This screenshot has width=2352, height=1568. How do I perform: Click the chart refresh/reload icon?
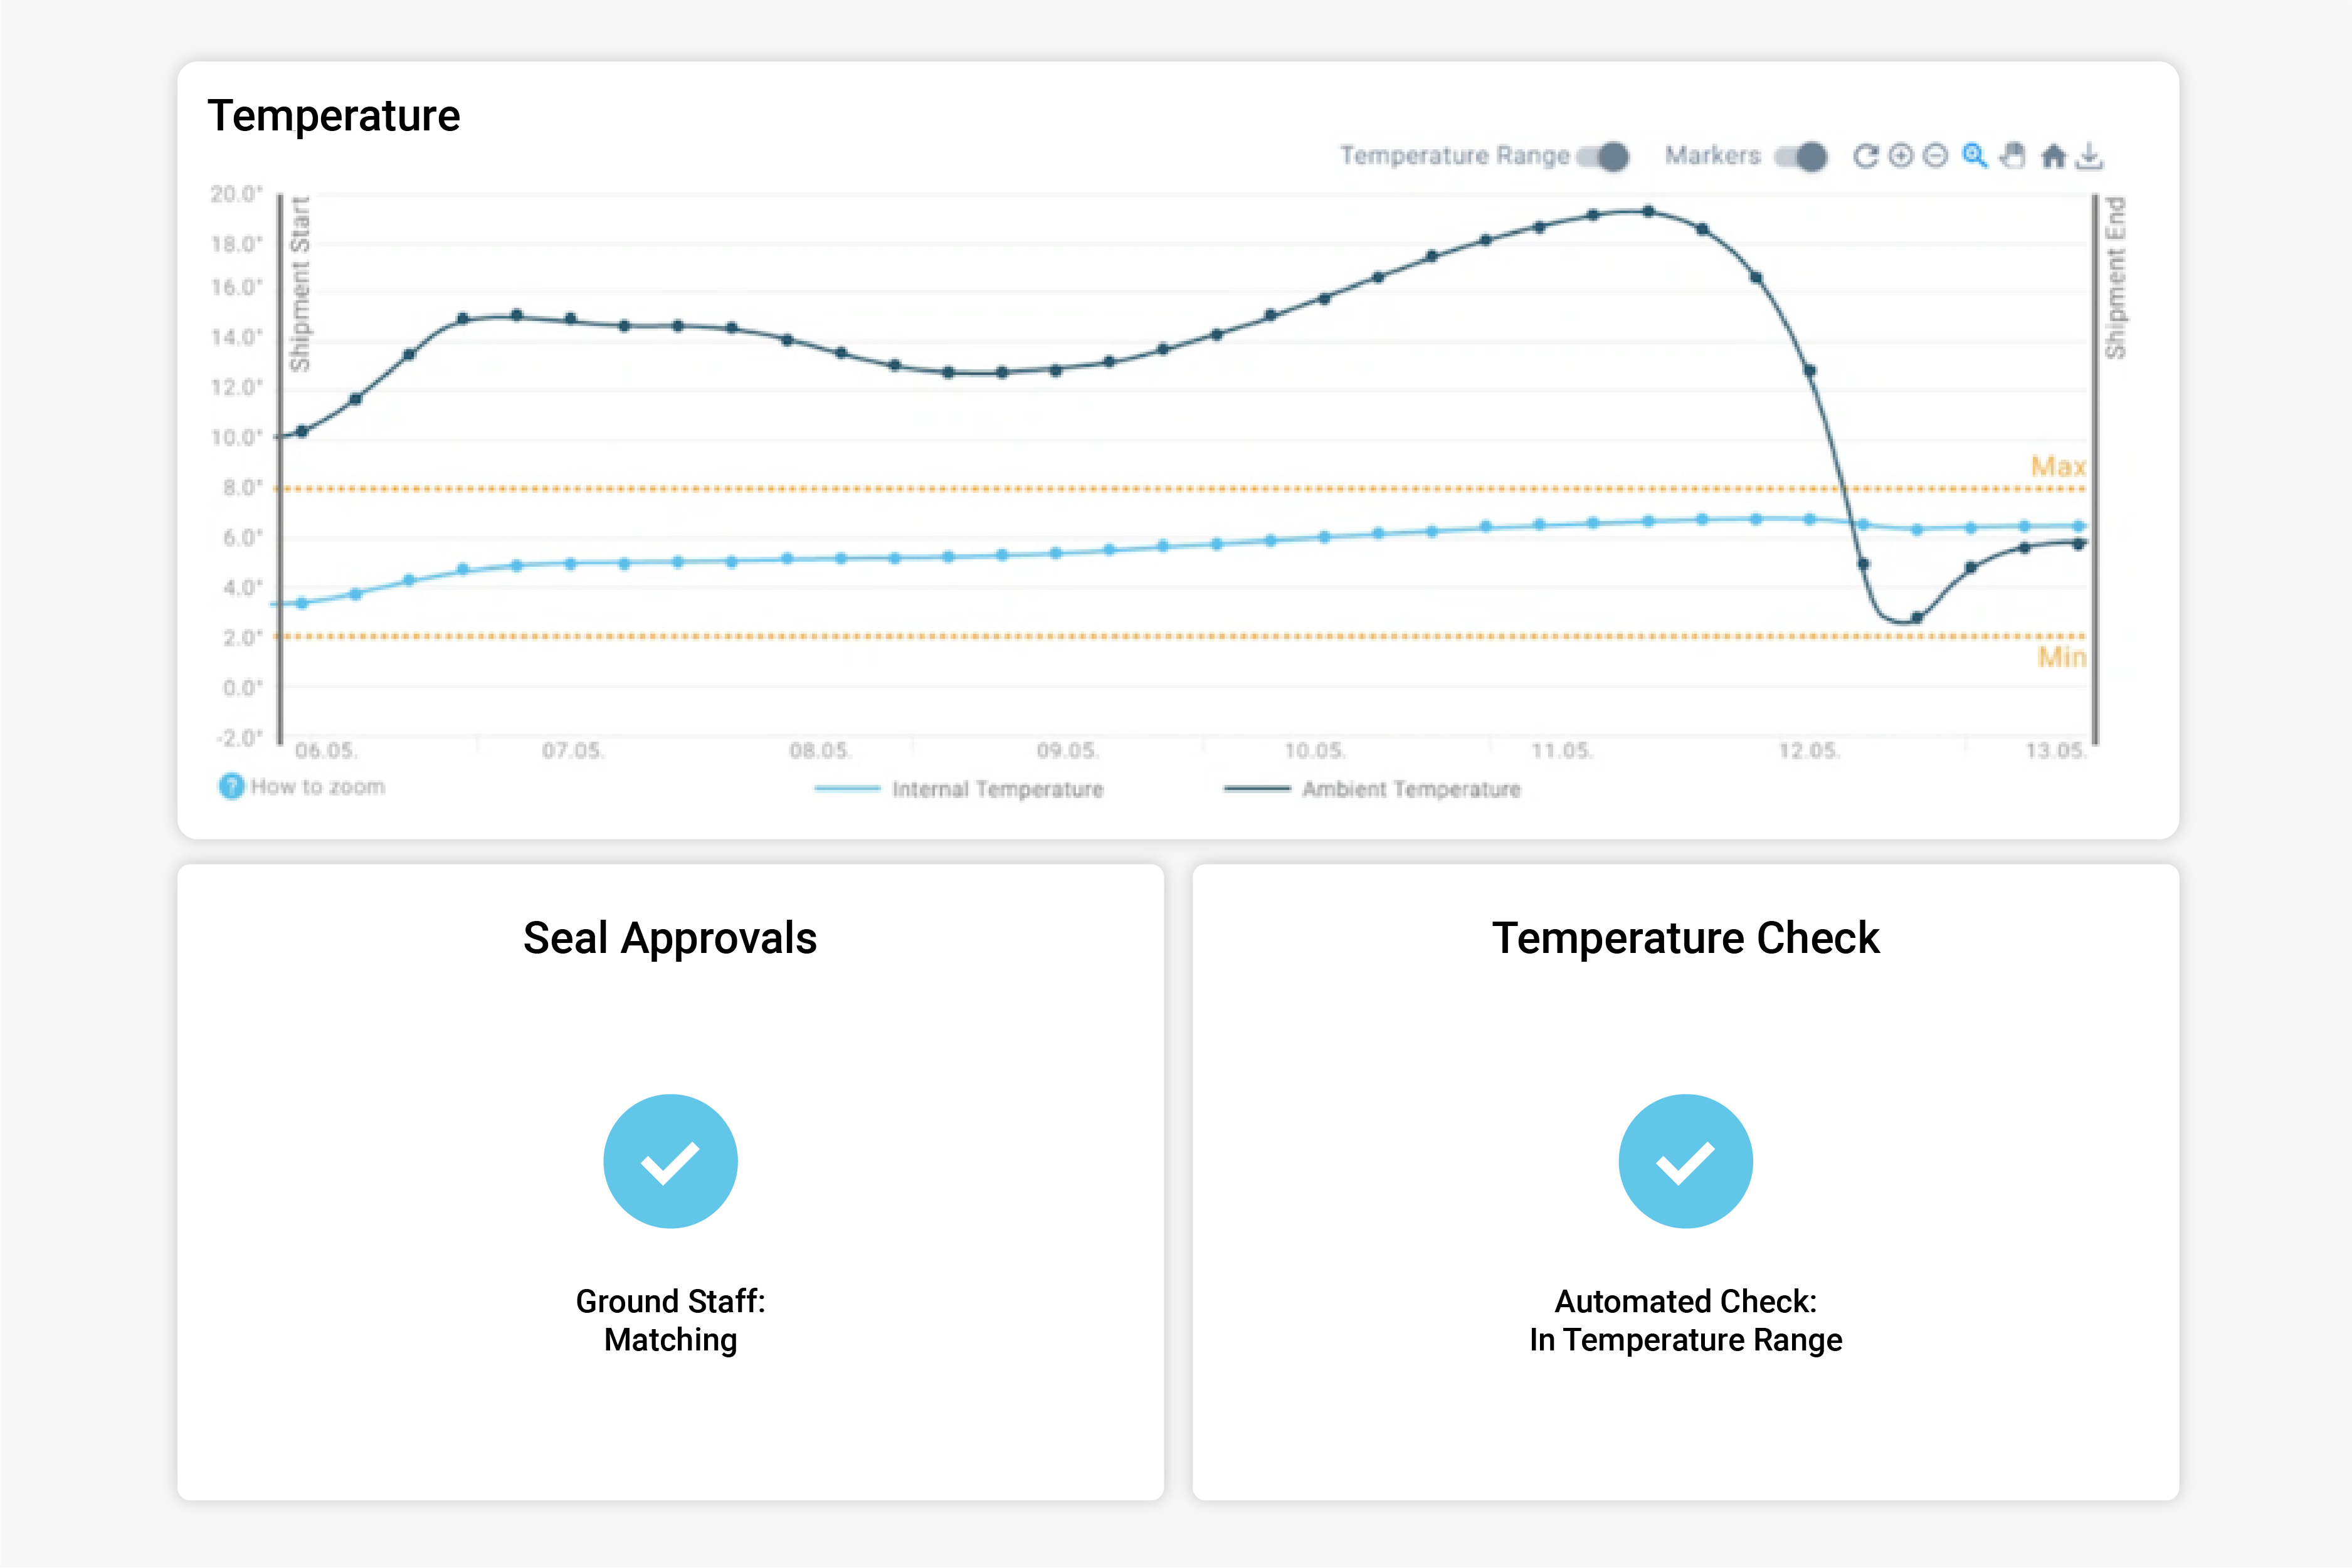[x=1865, y=156]
